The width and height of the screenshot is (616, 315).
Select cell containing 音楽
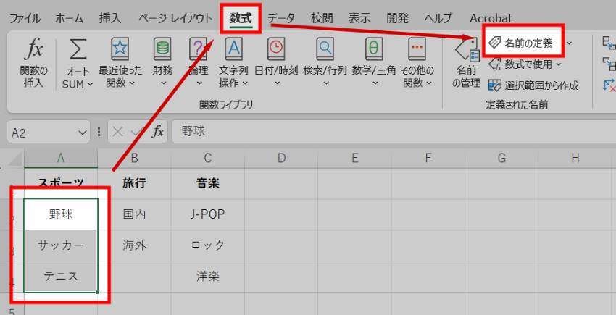tap(208, 183)
